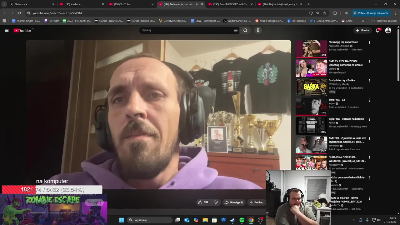Viewport: 400px width, 225px height.
Task: Open options for Zeju POG - 32
Action: coord(369,100)
